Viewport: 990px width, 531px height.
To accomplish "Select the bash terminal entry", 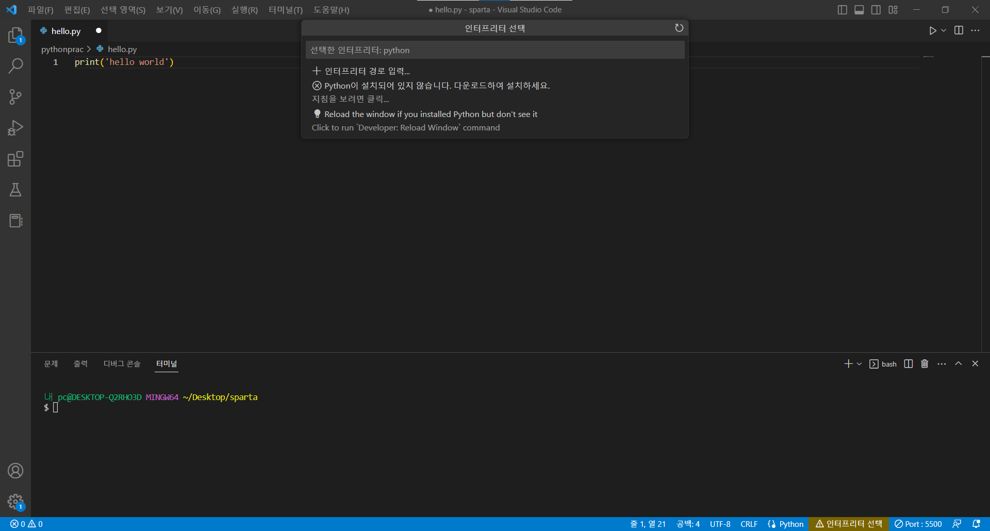I will click(883, 364).
